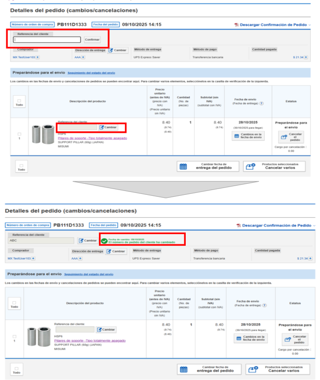Click the empty customer reference input field
This screenshot has width=320, height=380.
pos(47,40)
